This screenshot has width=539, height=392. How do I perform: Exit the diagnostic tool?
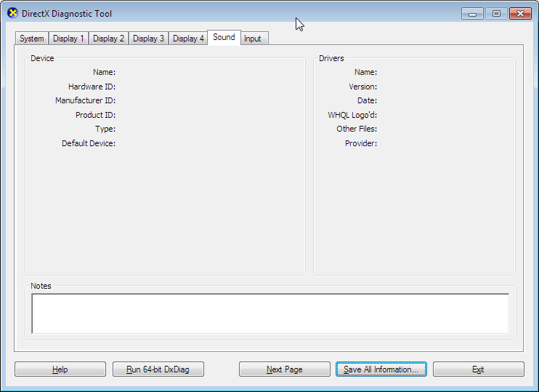coord(479,369)
